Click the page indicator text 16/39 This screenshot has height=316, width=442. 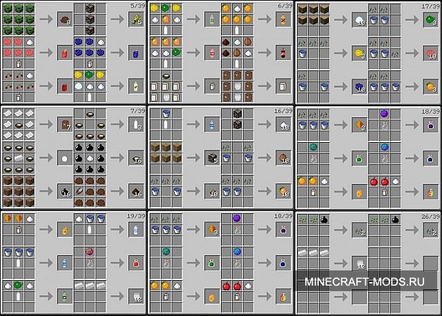click(x=283, y=111)
